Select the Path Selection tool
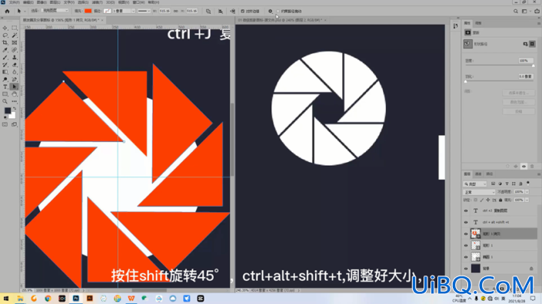The image size is (542, 304). point(14,87)
